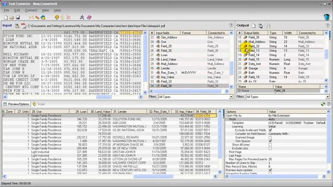Open the Output fields Filter dropdown
The image size is (333, 187).
327,97
